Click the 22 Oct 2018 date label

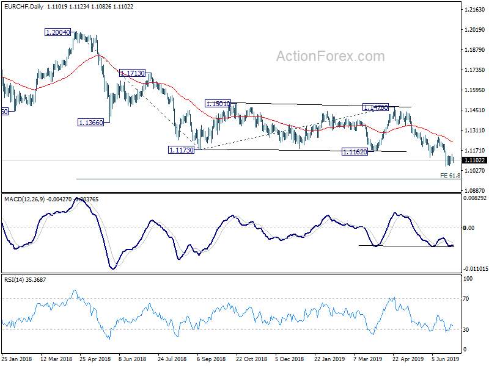click(x=252, y=359)
